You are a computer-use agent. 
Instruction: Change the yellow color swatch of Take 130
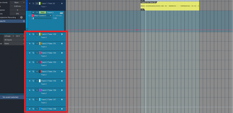[40, 34]
